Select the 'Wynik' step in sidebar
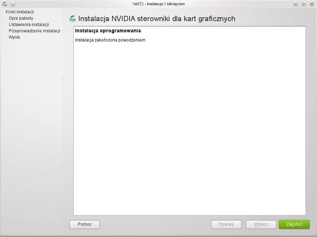The image size is (317, 237). (14, 37)
